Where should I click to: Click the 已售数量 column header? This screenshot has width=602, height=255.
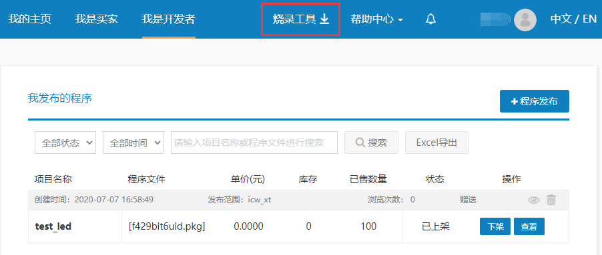(x=368, y=179)
